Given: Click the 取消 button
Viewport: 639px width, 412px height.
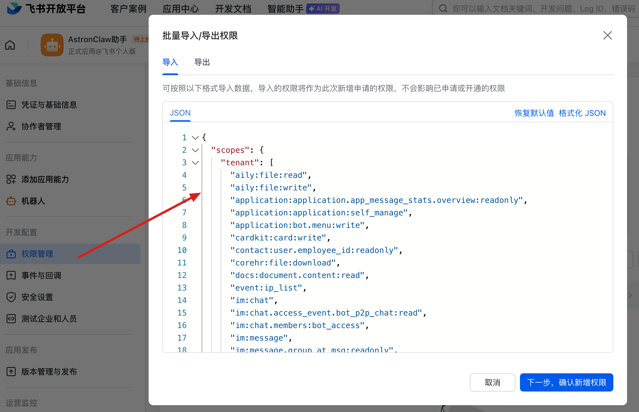Looking at the screenshot, I should pos(492,382).
